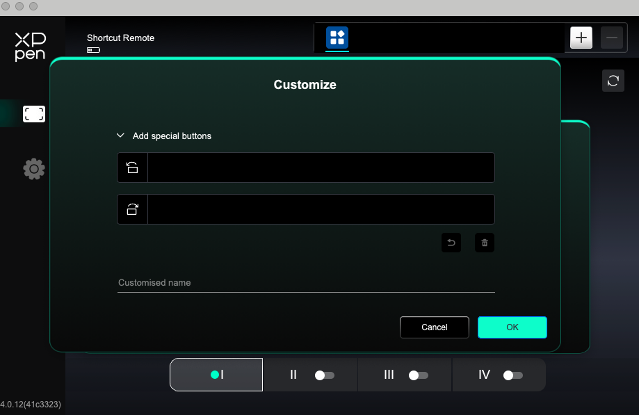Image resolution: width=639 pixels, height=415 pixels.
Task: Click the Add special buttons label
Action: pos(172,136)
